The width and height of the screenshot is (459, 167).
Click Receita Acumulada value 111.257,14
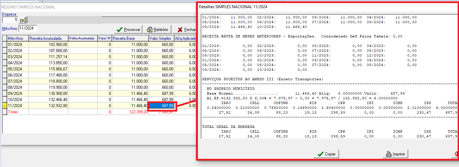(x=58, y=56)
